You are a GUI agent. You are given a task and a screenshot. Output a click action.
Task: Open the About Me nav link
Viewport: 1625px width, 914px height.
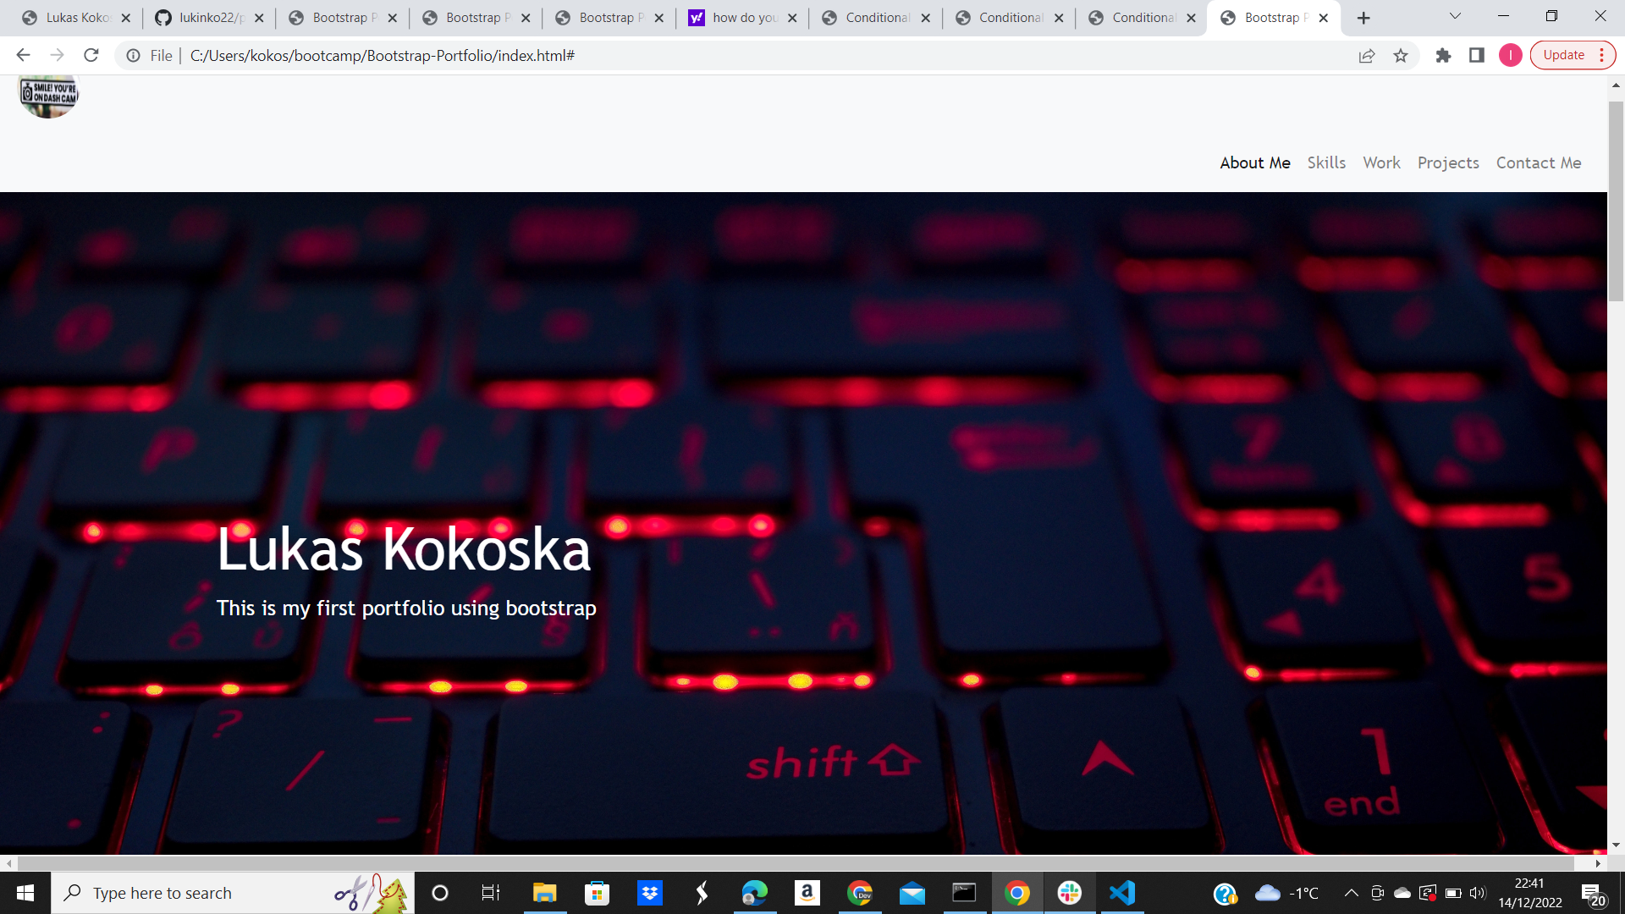coord(1255,162)
